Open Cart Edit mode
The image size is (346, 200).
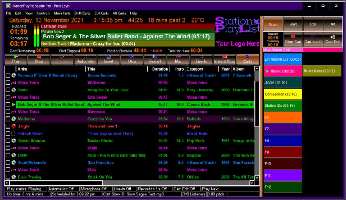(333, 39)
